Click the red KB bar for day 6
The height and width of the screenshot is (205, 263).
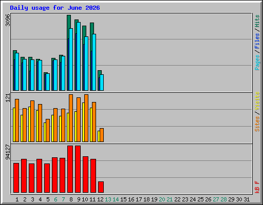54,175
